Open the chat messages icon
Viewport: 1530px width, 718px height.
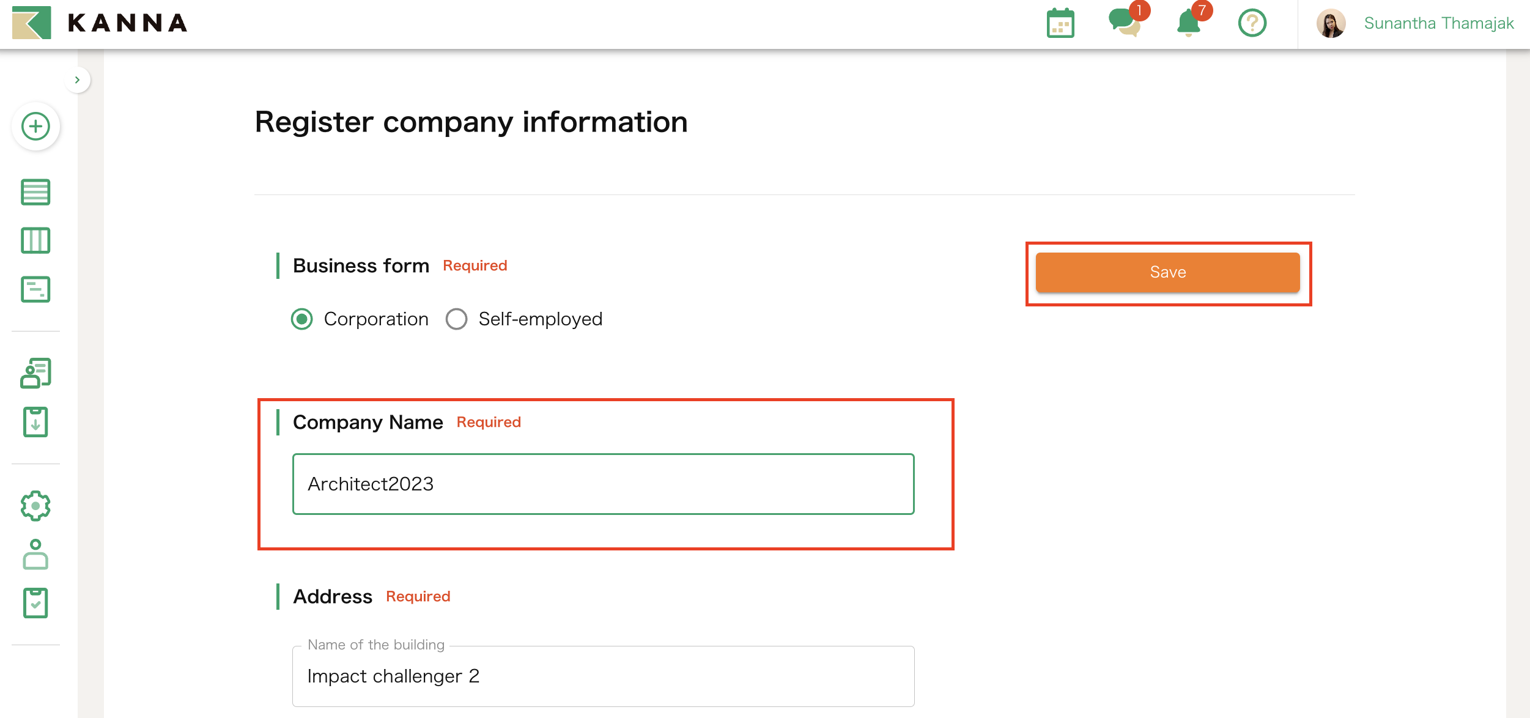tap(1124, 24)
